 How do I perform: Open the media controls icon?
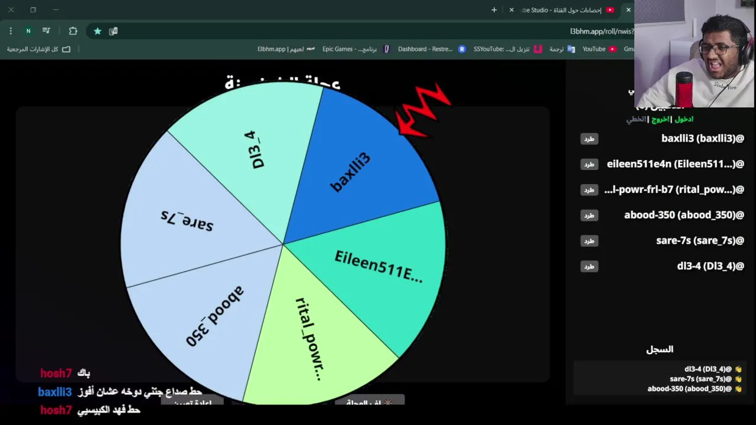pyautogui.click(x=46, y=31)
